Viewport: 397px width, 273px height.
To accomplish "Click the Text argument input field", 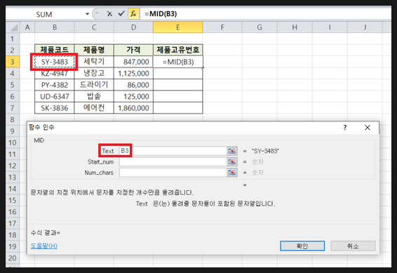I will [x=173, y=151].
